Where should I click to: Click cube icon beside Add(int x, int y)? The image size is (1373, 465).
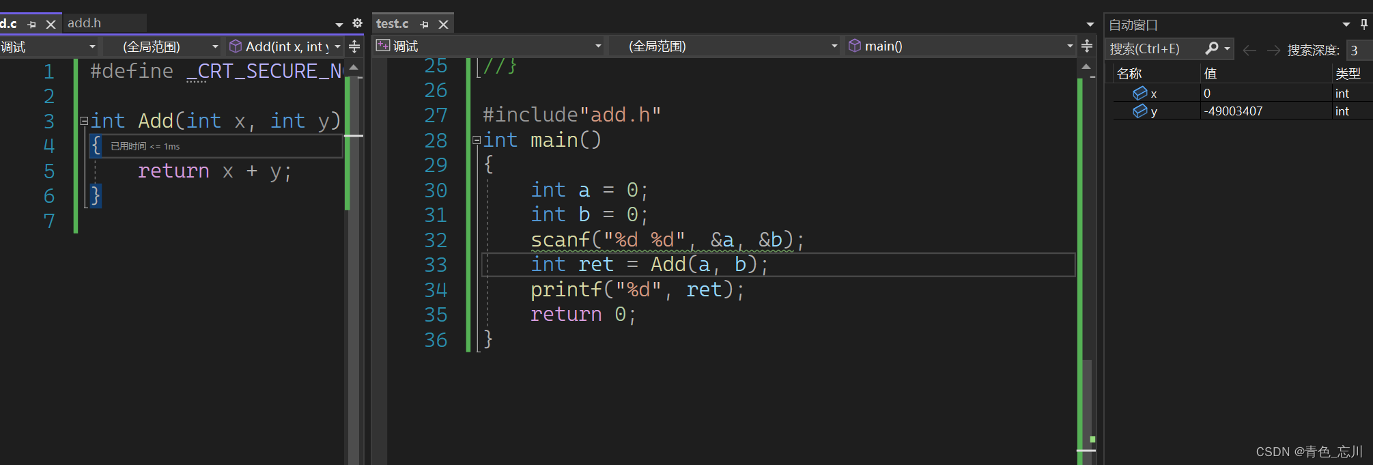click(236, 46)
